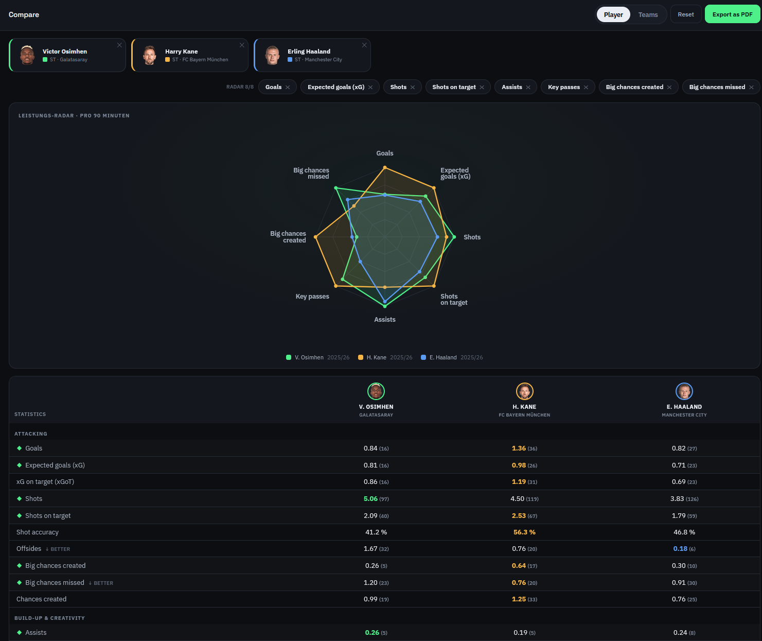The height and width of the screenshot is (641, 762).
Task: Toggle V. Osimhen legend color swatch
Action: pyautogui.click(x=289, y=357)
